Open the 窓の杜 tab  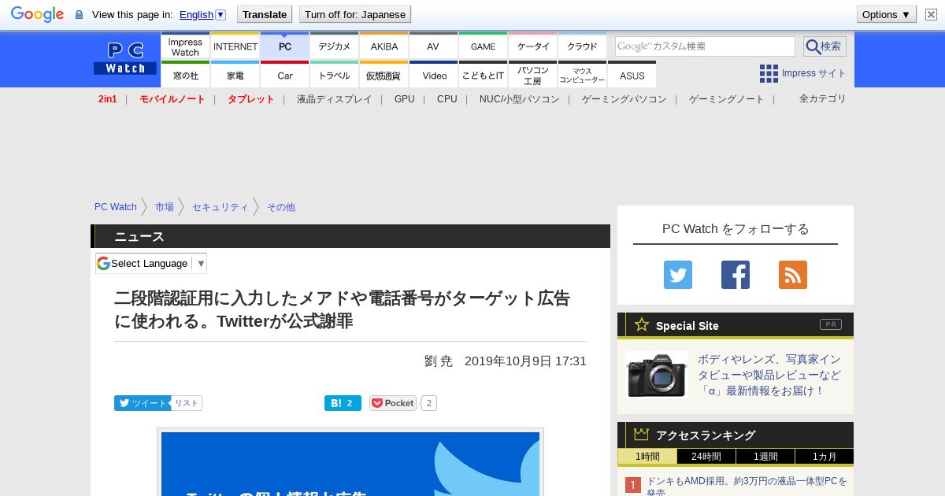point(185,75)
